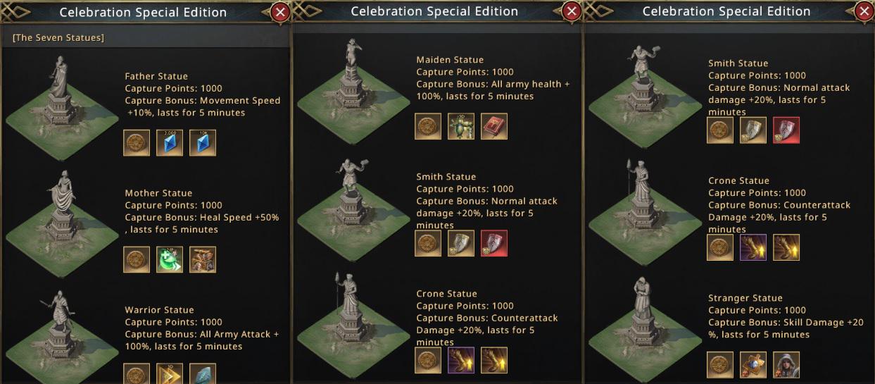The height and width of the screenshot is (384, 875).
Task: View the Father Statue thumbnail image
Action: [x=61, y=106]
